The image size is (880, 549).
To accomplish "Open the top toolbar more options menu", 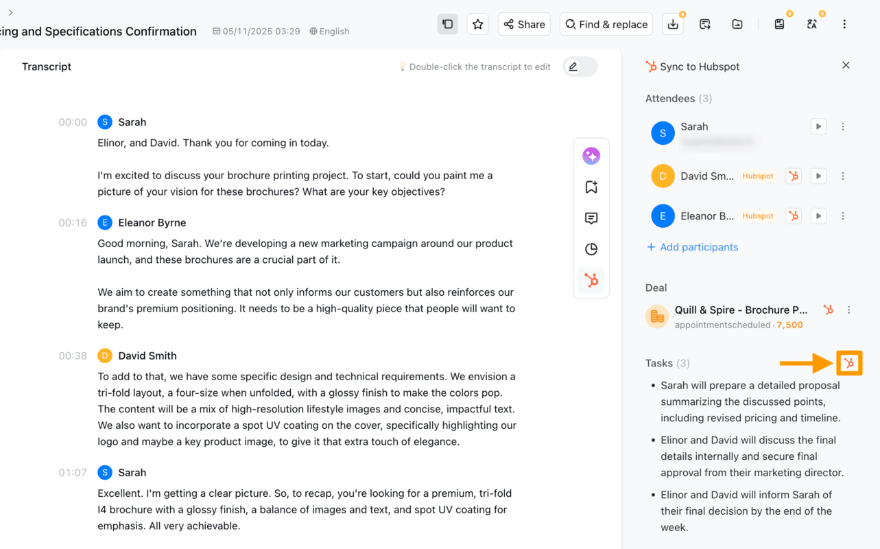I will coord(844,24).
